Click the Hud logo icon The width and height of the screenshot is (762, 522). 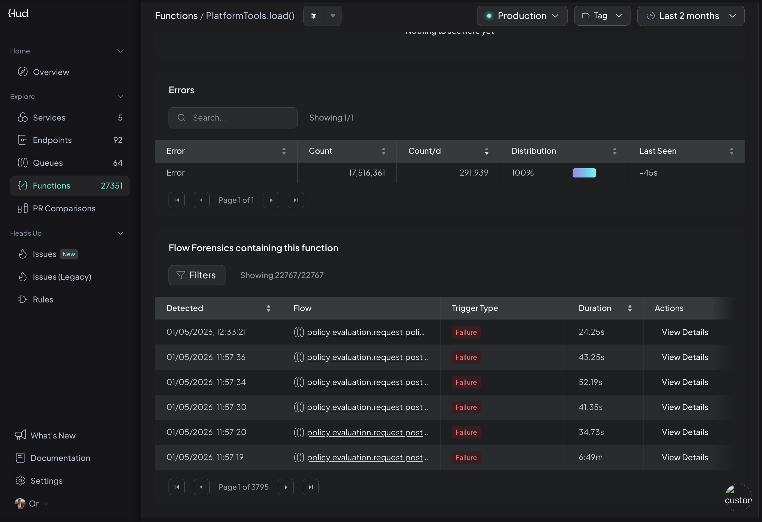click(x=18, y=14)
